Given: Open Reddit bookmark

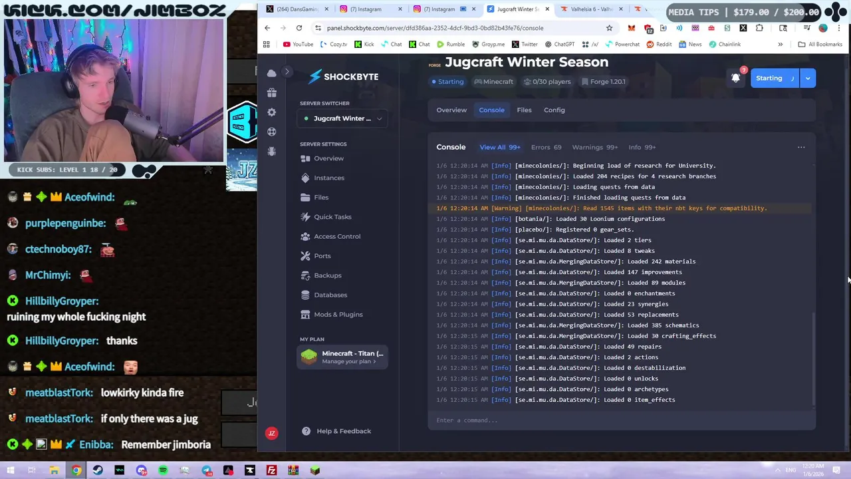Looking at the screenshot, I should pos(658,45).
